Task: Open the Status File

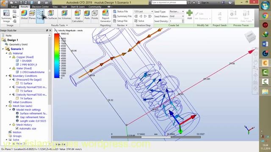Action: [120, 11]
